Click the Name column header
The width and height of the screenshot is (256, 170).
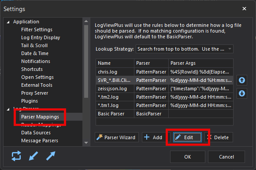[x=115, y=63]
